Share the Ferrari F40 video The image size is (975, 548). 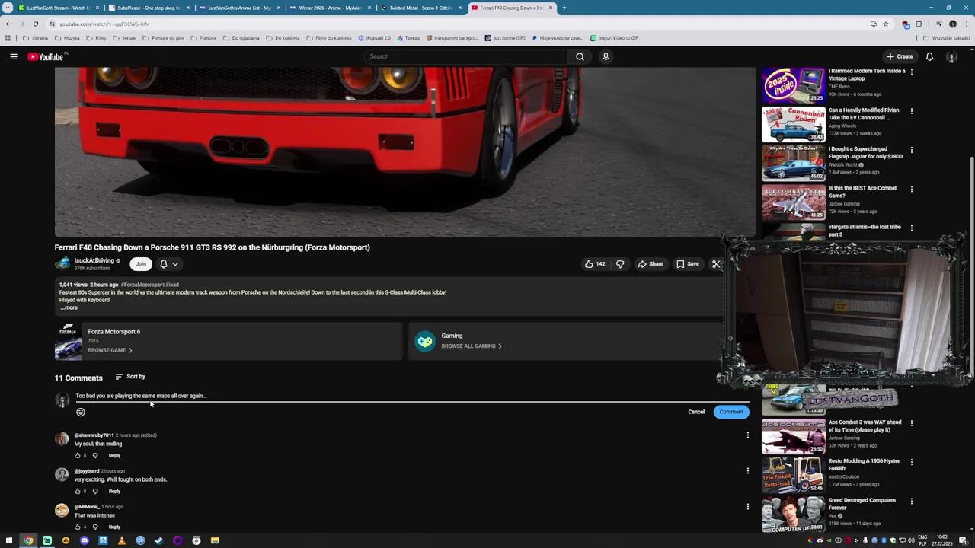click(x=651, y=264)
